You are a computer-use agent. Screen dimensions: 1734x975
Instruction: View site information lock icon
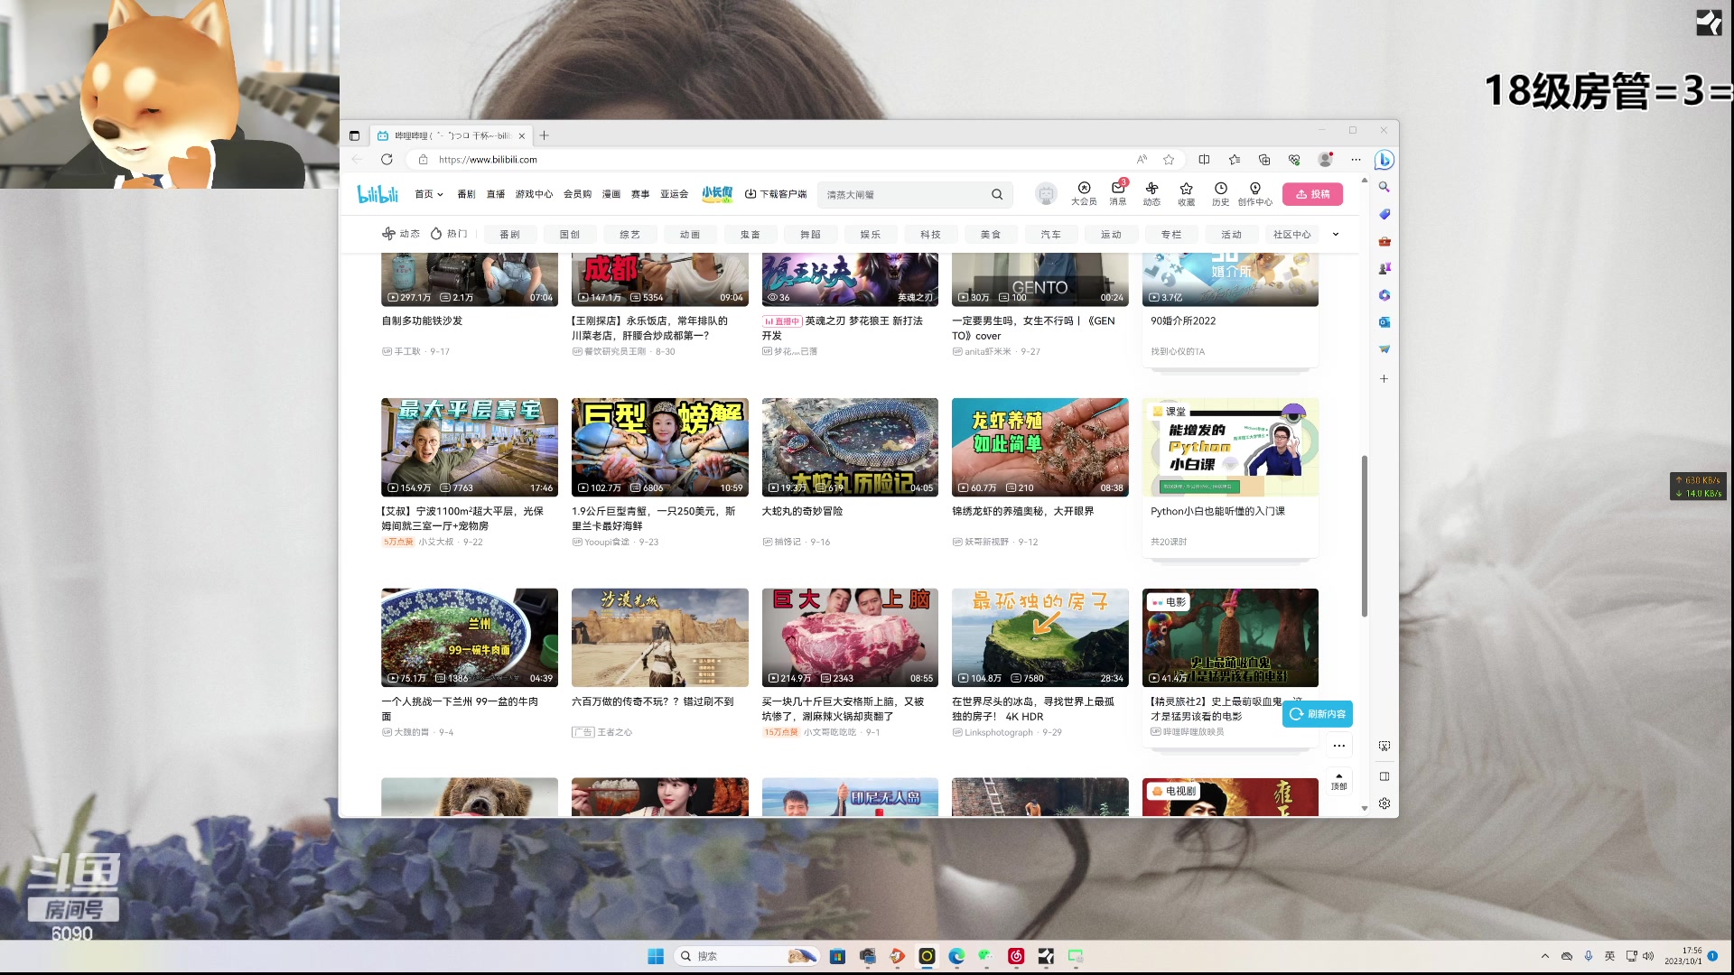[423, 160]
